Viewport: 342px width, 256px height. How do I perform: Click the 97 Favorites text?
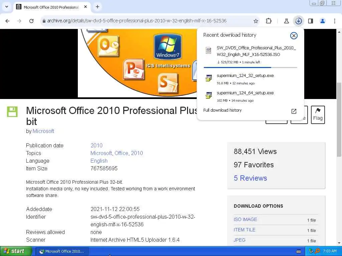tap(254, 165)
